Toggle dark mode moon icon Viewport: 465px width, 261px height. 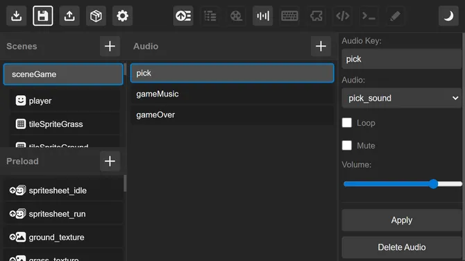(448, 16)
